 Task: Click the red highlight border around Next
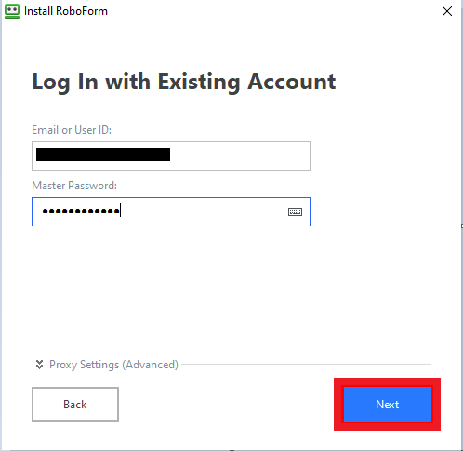pos(388,382)
